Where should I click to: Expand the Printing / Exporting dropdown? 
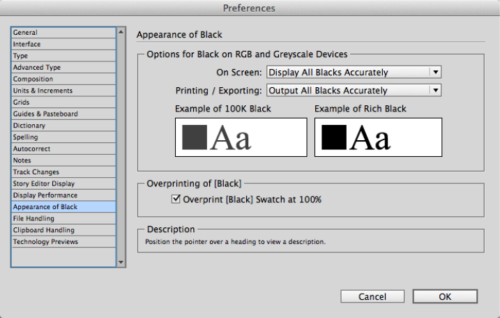[x=354, y=90]
